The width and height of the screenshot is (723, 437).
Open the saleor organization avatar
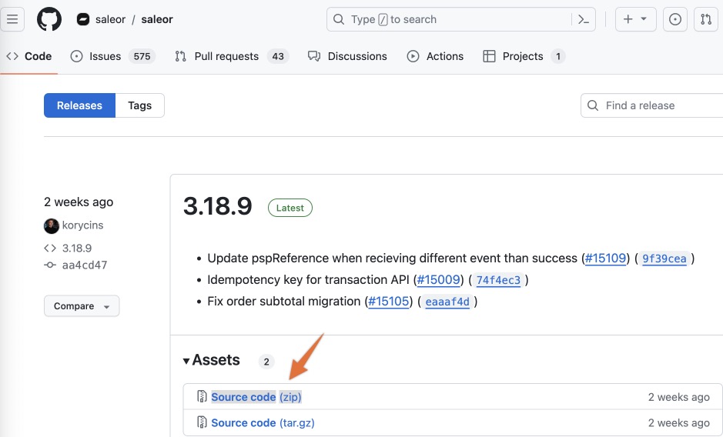83,19
